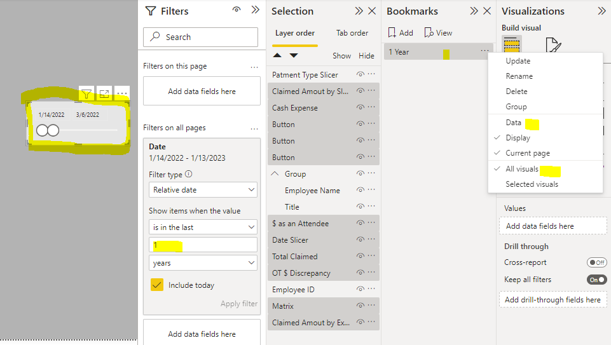Turn off Keep all filters toggle
The width and height of the screenshot is (611, 345).
596,280
